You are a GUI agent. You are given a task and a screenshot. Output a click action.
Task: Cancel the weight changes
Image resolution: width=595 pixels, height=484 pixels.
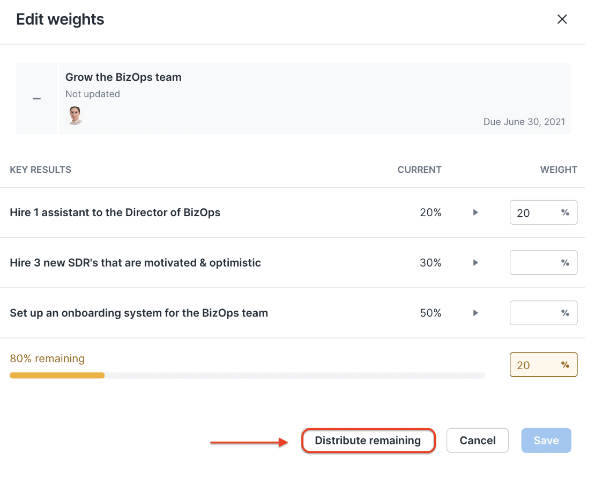pyautogui.click(x=477, y=441)
